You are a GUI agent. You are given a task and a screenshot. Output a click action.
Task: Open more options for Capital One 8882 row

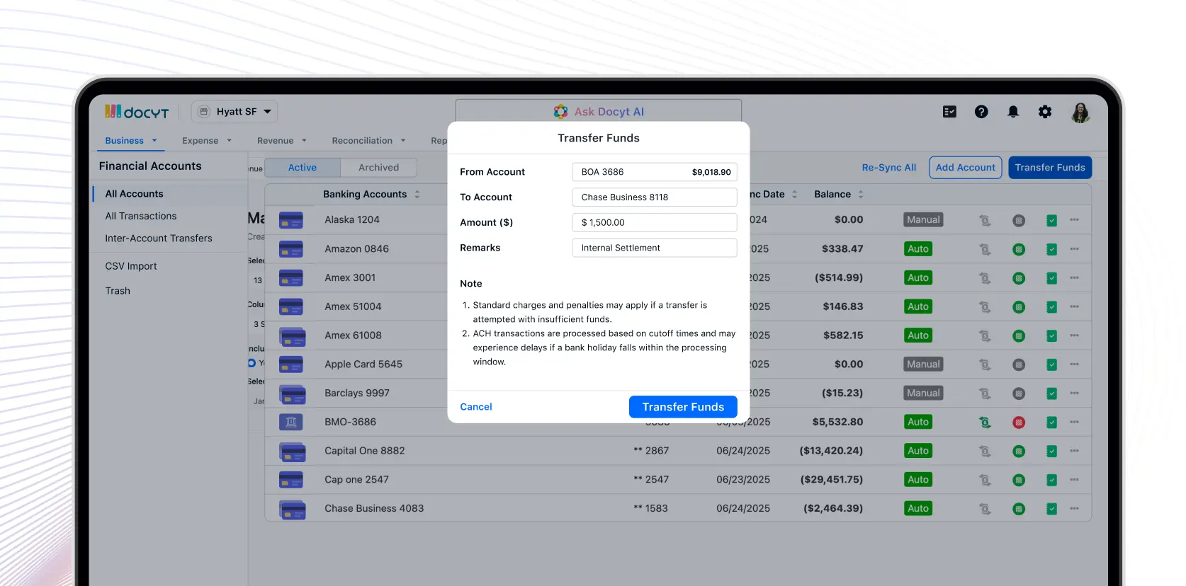(x=1074, y=451)
